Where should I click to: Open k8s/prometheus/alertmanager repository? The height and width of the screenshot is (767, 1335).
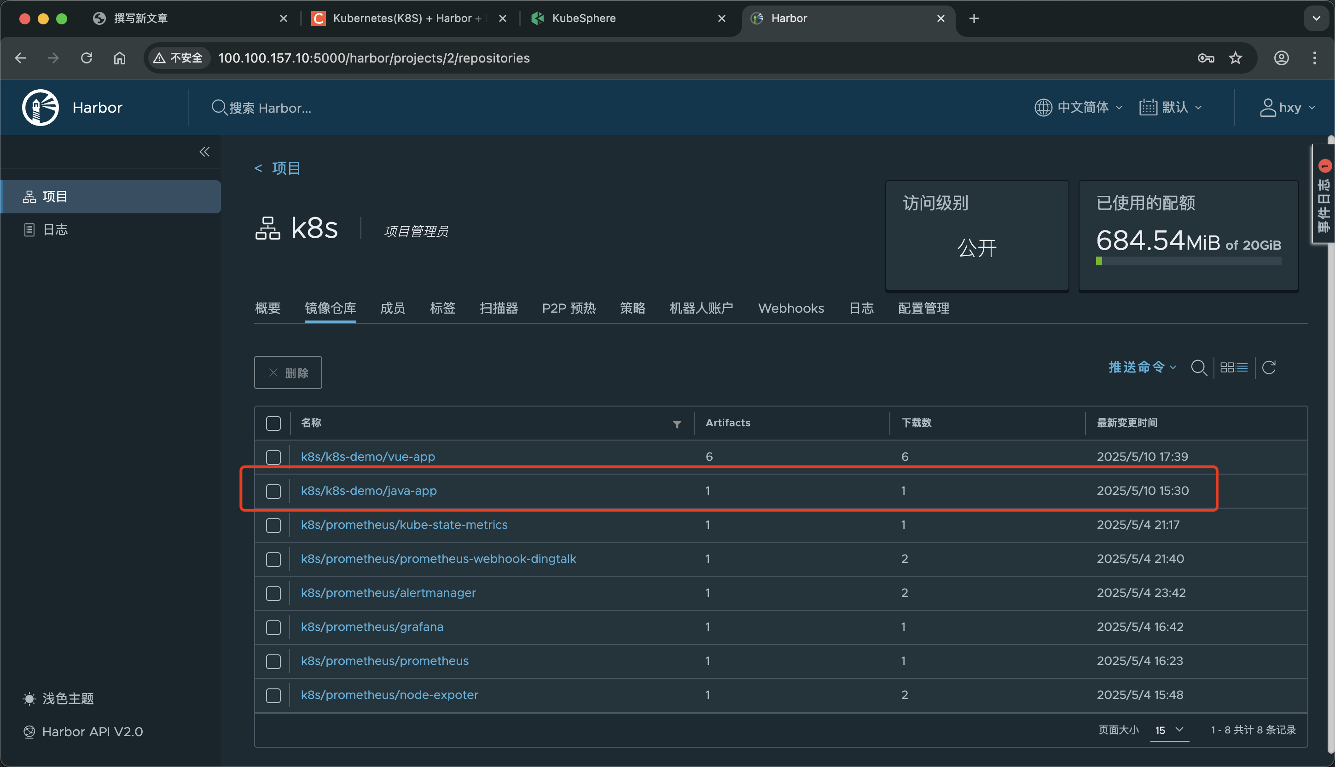[389, 593]
